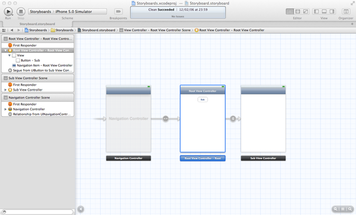
Task: Open the Organizer window
Action: pos(346,11)
